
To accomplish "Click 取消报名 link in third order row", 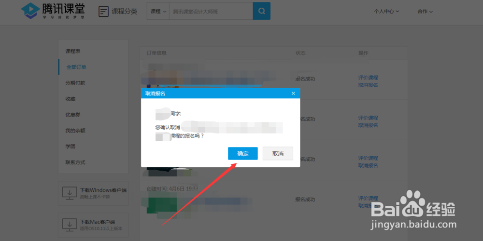I will click(368, 166).
